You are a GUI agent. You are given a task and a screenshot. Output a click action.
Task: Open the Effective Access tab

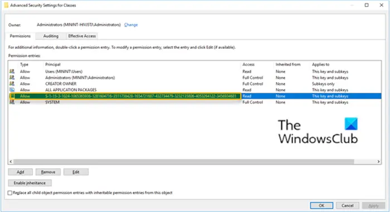click(x=82, y=36)
